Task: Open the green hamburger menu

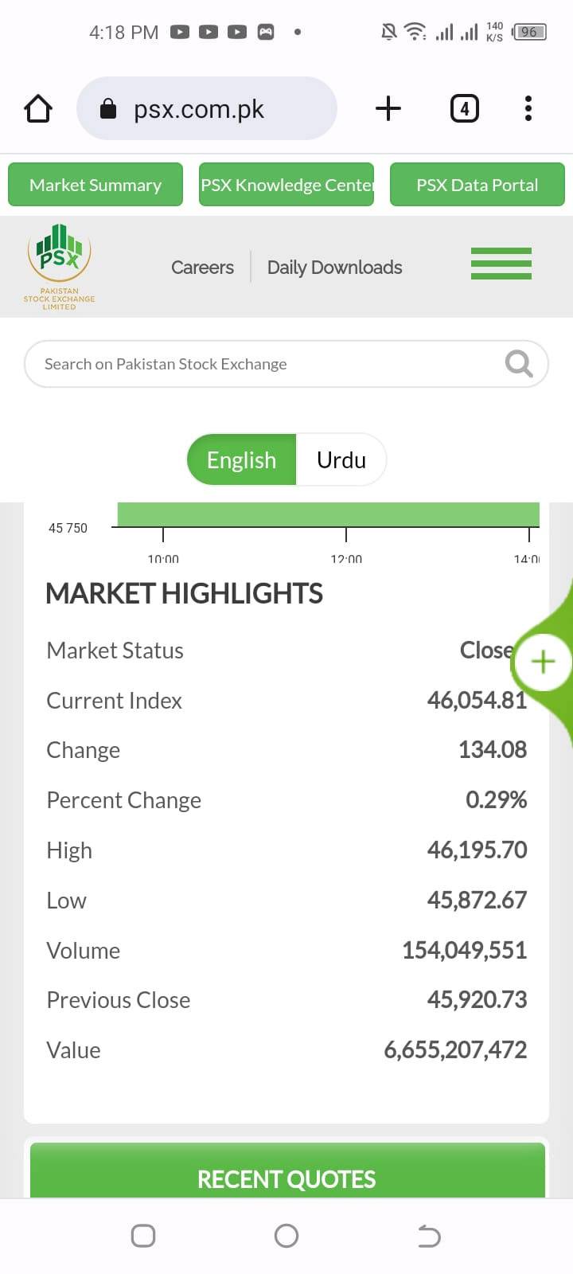Action: click(x=501, y=264)
